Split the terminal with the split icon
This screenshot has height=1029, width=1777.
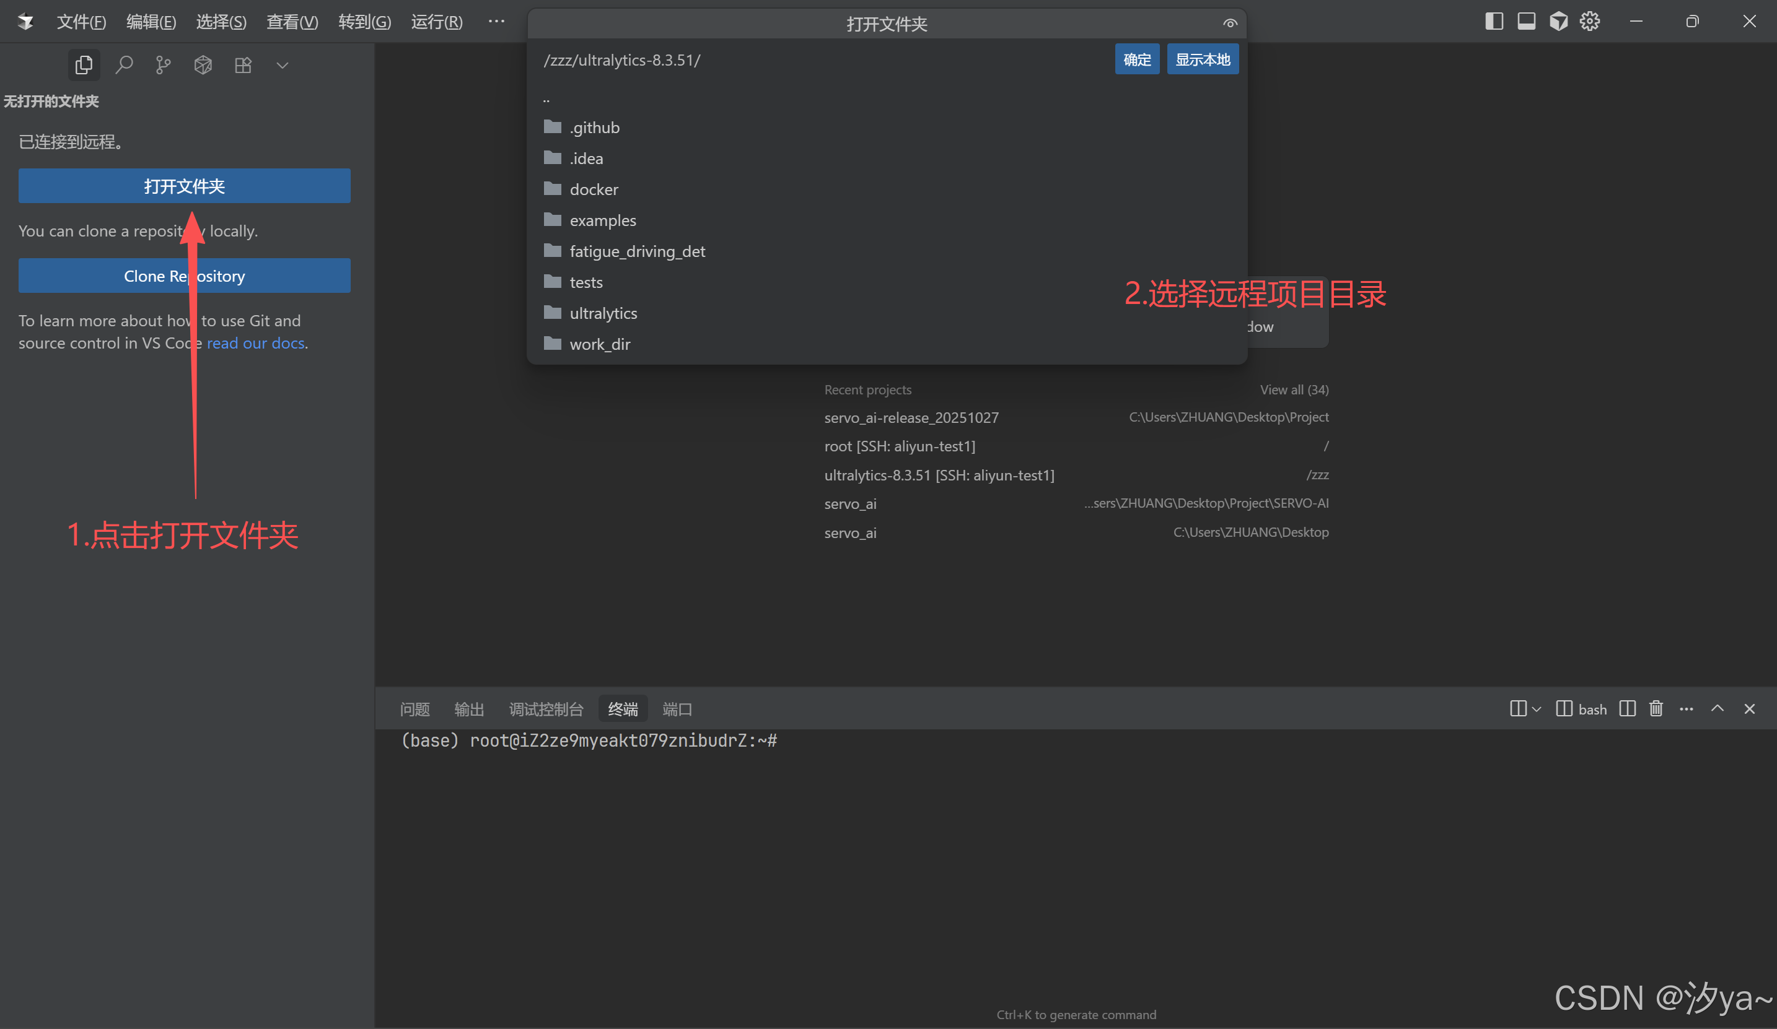pos(1627,708)
